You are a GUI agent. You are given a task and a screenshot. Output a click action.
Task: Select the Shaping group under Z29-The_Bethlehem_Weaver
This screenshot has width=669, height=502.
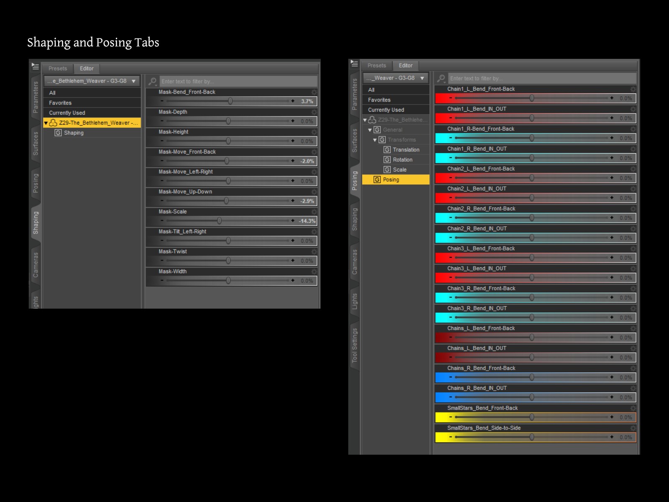[74, 133]
